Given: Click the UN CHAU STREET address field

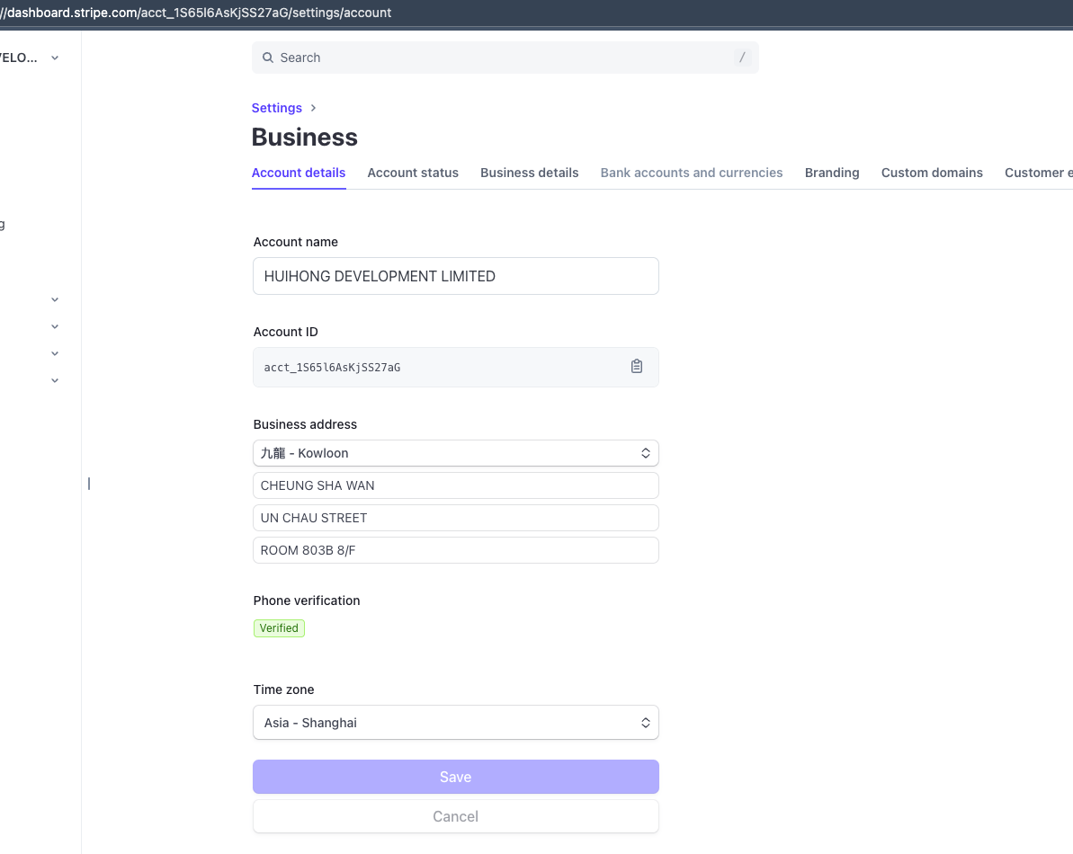Looking at the screenshot, I should [x=456, y=519].
